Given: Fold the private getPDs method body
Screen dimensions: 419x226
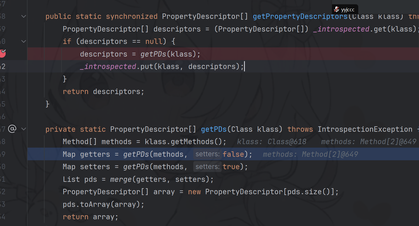Looking at the screenshot, I should click(x=24, y=129).
